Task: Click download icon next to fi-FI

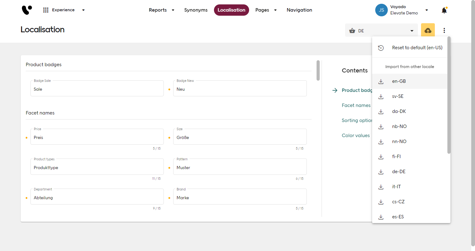Action: click(x=381, y=157)
